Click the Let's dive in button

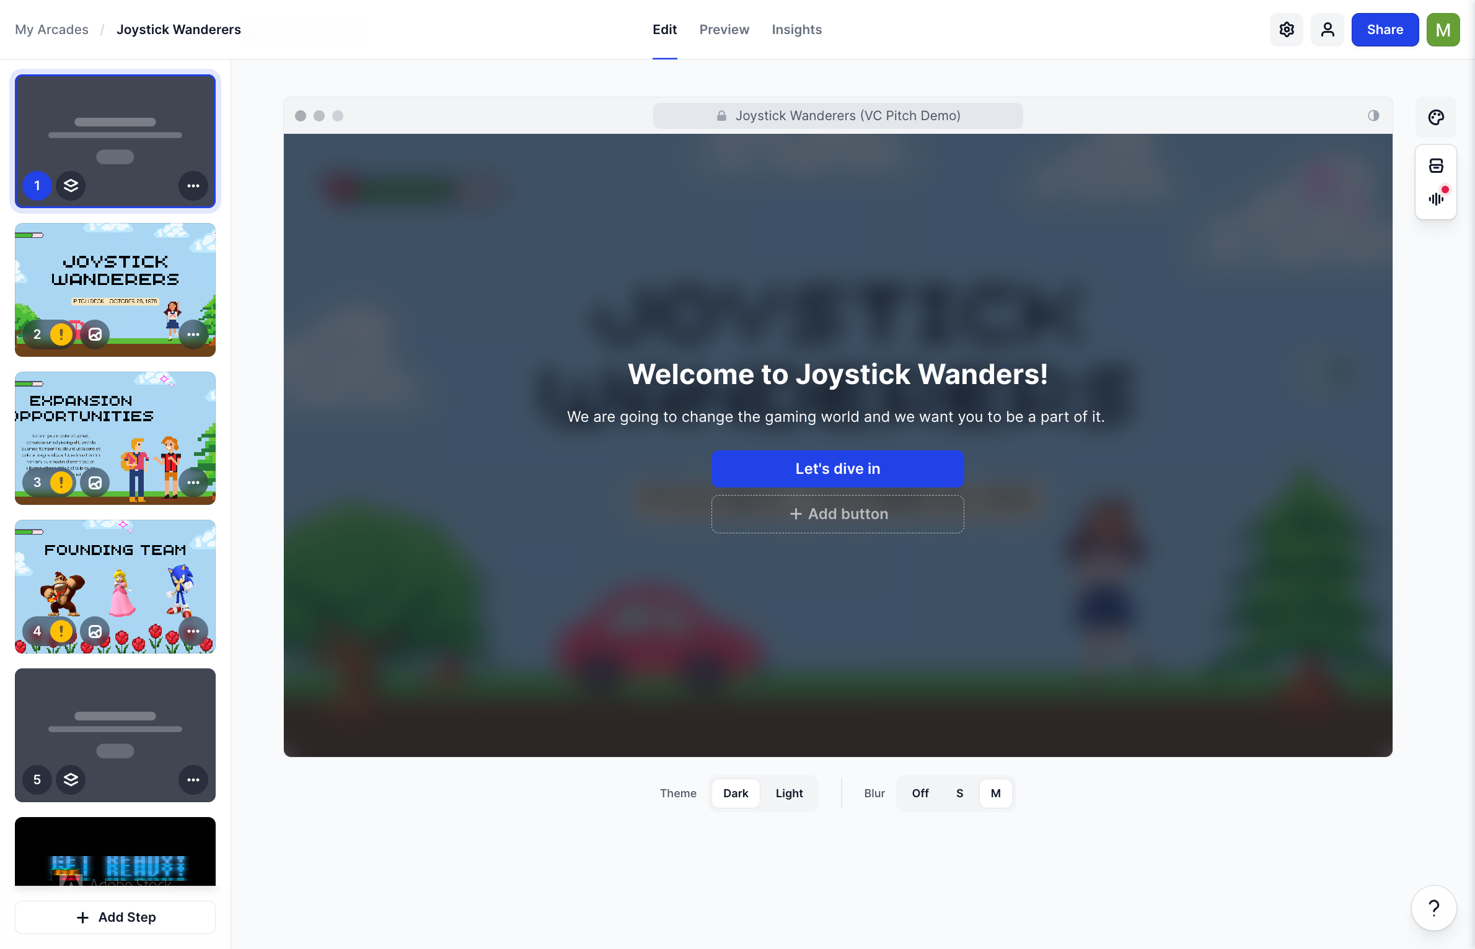[x=837, y=468]
